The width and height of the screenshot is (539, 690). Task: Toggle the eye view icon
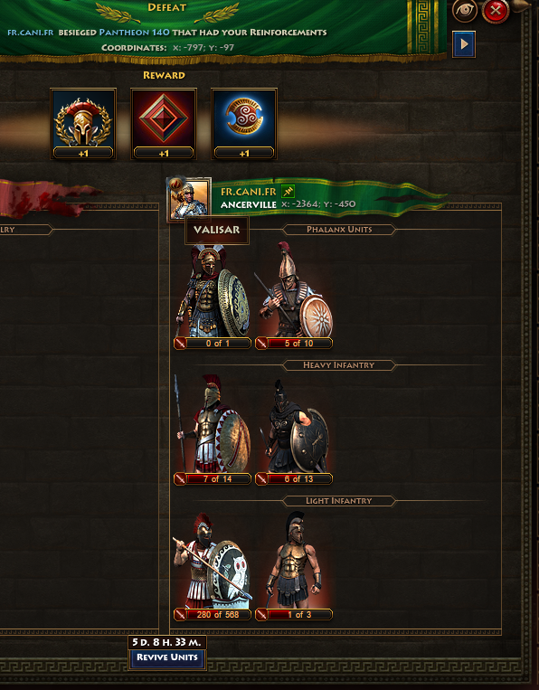[465, 10]
